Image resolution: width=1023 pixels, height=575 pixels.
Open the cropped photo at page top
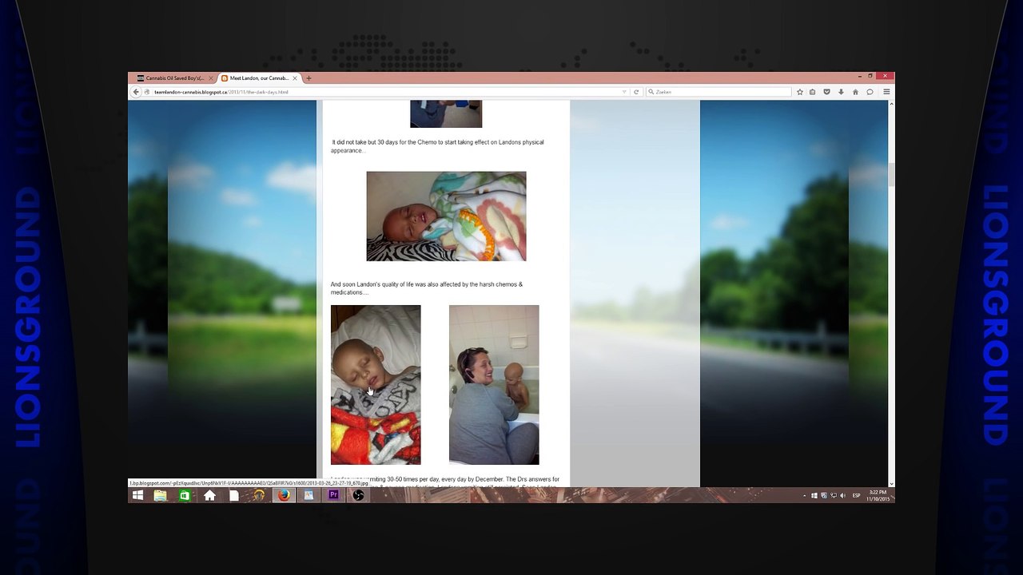[x=446, y=114]
